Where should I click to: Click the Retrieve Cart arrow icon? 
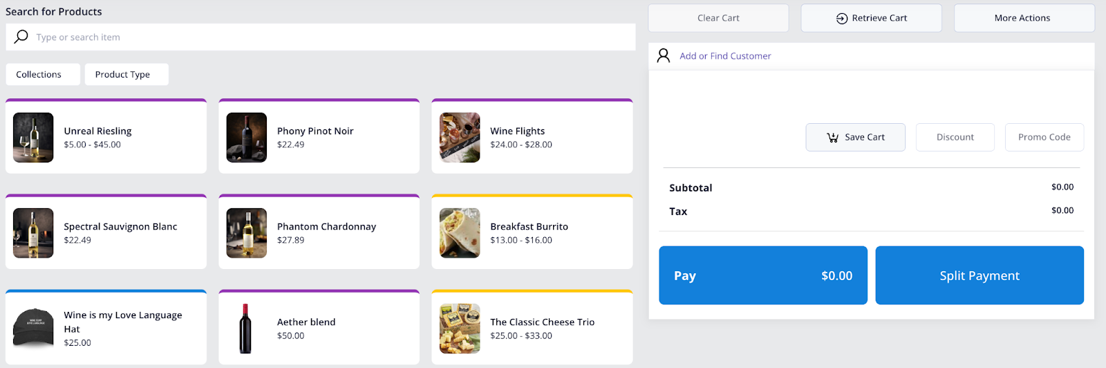841,19
